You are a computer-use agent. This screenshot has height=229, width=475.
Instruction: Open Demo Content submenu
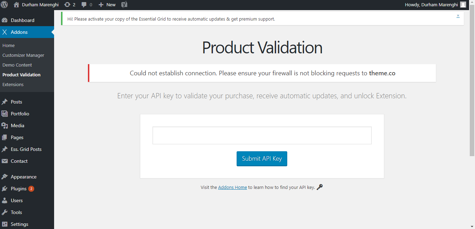pyautogui.click(x=17, y=65)
